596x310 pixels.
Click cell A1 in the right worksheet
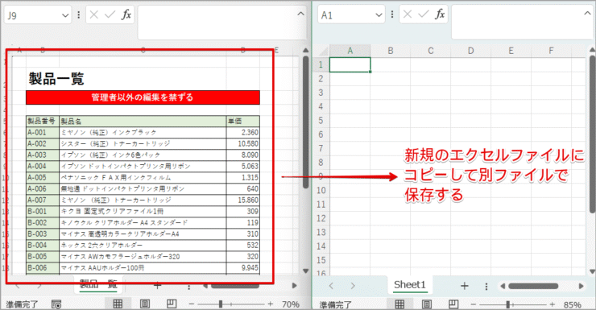click(x=350, y=64)
